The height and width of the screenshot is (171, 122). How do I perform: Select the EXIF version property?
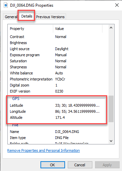point(20,91)
